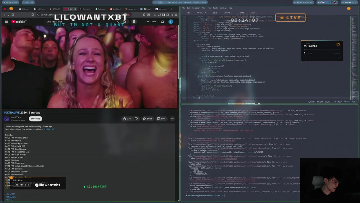Subscribe to UMF TV channel
Viewport: 360px width, 203px height.
pyautogui.click(x=35, y=119)
